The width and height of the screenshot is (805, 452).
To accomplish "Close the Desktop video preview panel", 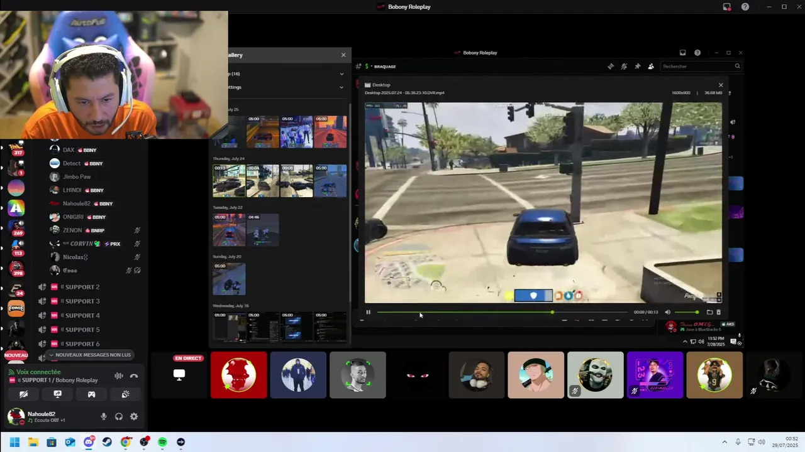I will pyautogui.click(x=721, y=85).
